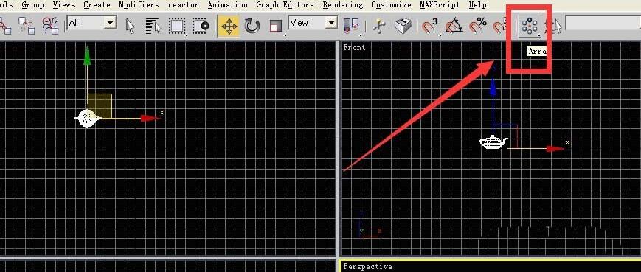Image resolution: width=641 pixels, height=272 pixels.
Task: Click the Rectangular Selection Region icon
Action: click(178, 27)
